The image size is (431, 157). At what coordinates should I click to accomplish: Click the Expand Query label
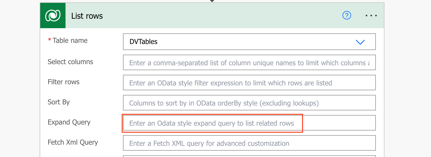(x=69, y=122)
